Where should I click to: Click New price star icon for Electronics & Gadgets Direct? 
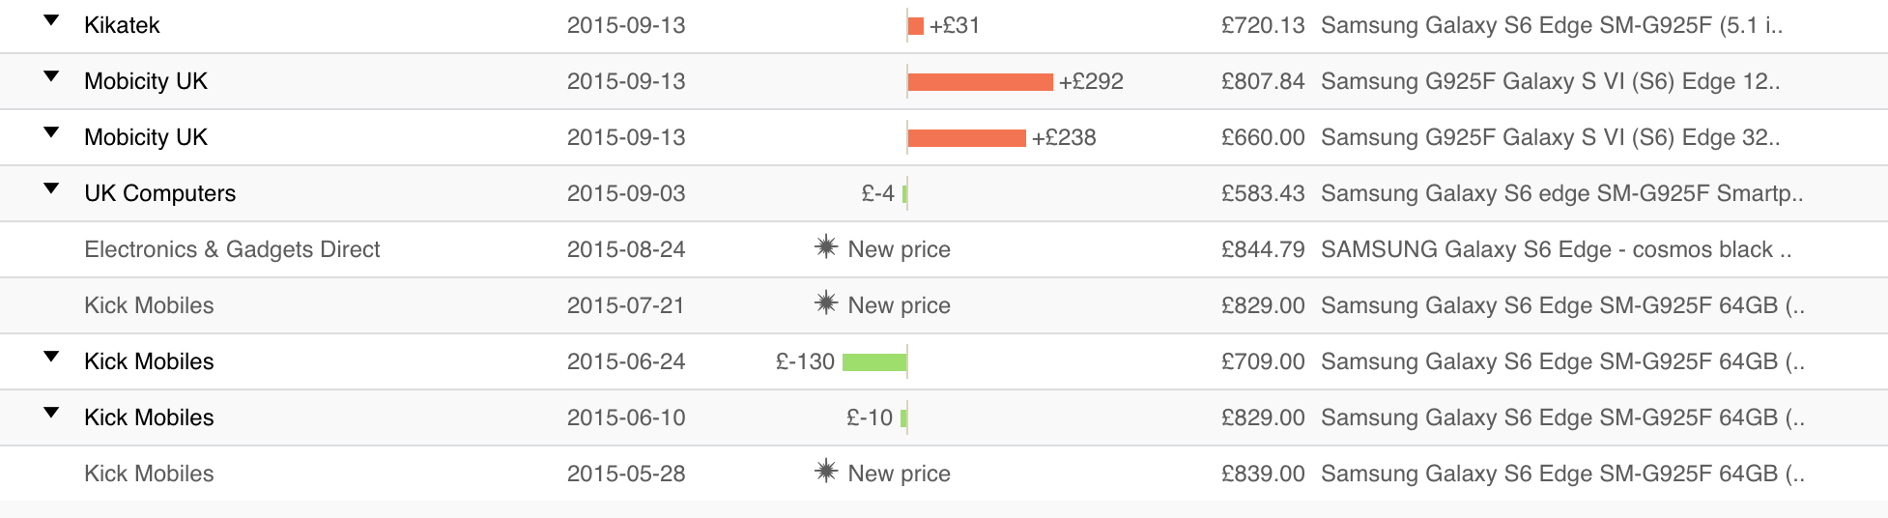pyautogui.click(x=825, y=247)
